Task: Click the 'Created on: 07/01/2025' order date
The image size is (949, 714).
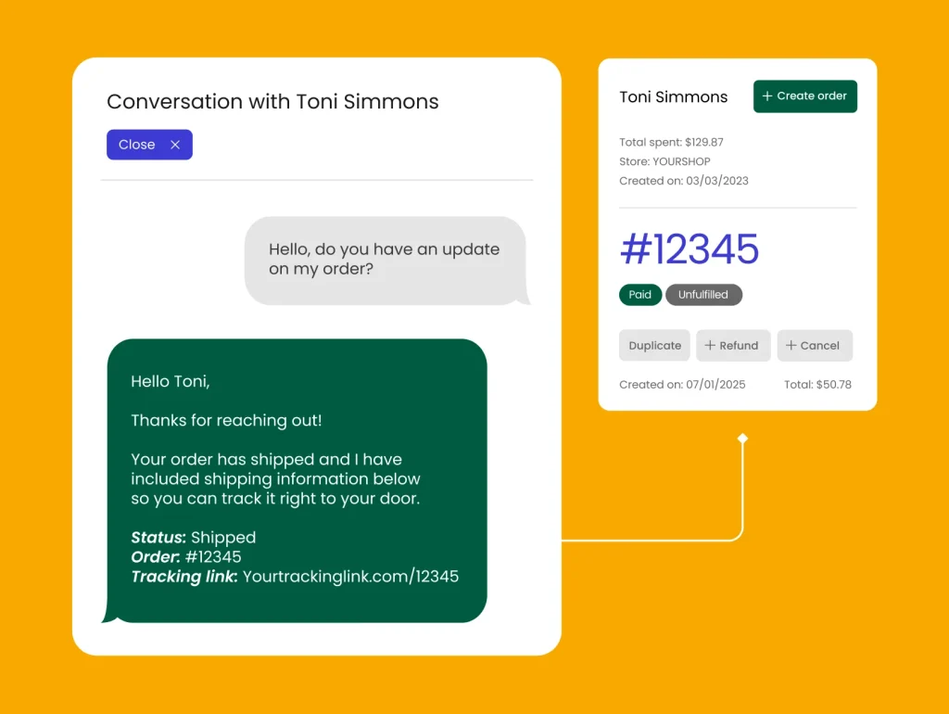Action: pyautogui.click(x=681, y=384)
